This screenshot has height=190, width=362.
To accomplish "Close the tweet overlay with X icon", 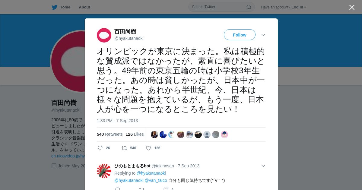I will point(352,7).
